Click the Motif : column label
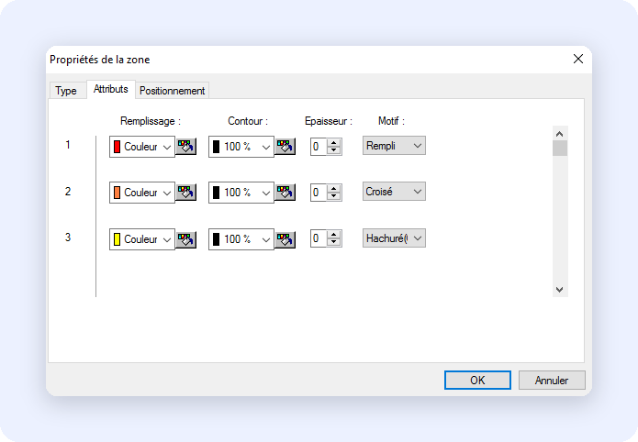 pyautogui.click(x=391, y=121)
